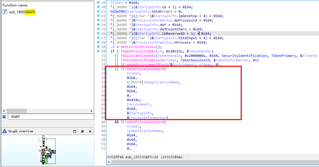Screen dimensions: 319x167
Task: Toggle the breakpoint dot on line 28
Action: (98, 42)
